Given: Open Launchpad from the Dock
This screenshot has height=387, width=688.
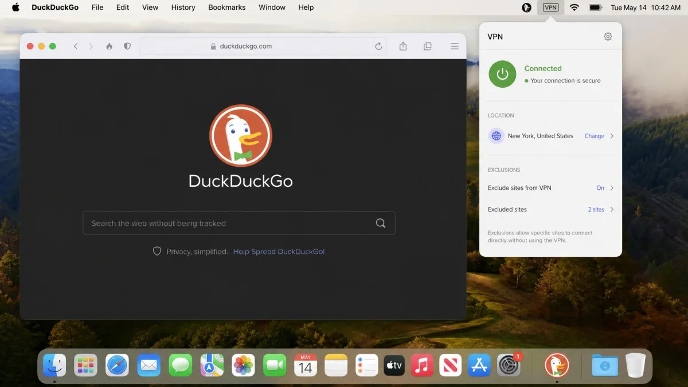Looking at the screenshot, I should pyautogui.click(x=85, y=365).
